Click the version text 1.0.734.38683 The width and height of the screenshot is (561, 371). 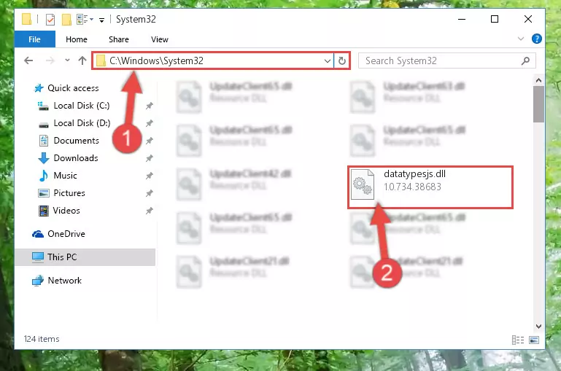(x=412, y=187)
